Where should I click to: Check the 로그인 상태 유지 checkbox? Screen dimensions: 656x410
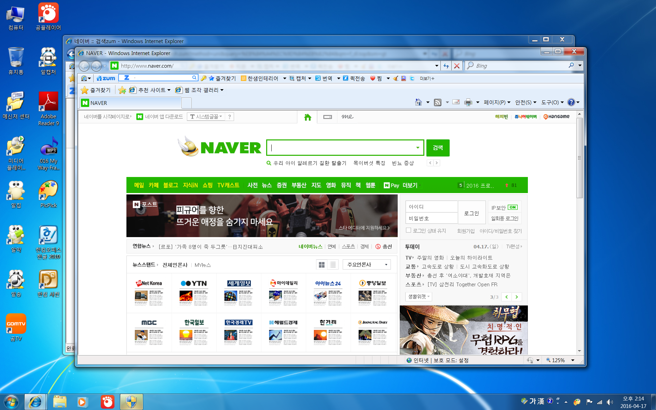408,230
